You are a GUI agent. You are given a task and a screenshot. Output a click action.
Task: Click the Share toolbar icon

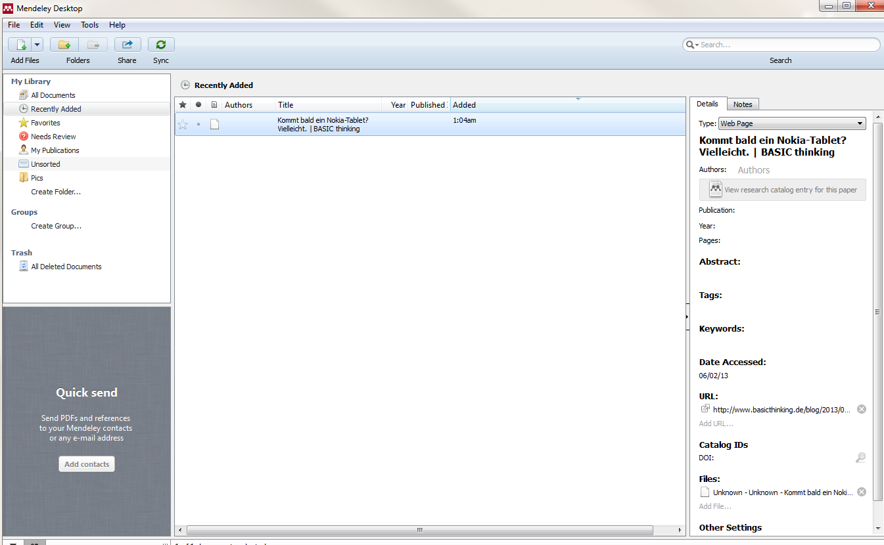tap(128, 45)
